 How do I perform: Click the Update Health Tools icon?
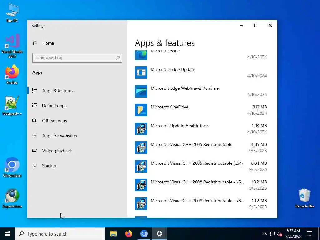click(141, 129)
